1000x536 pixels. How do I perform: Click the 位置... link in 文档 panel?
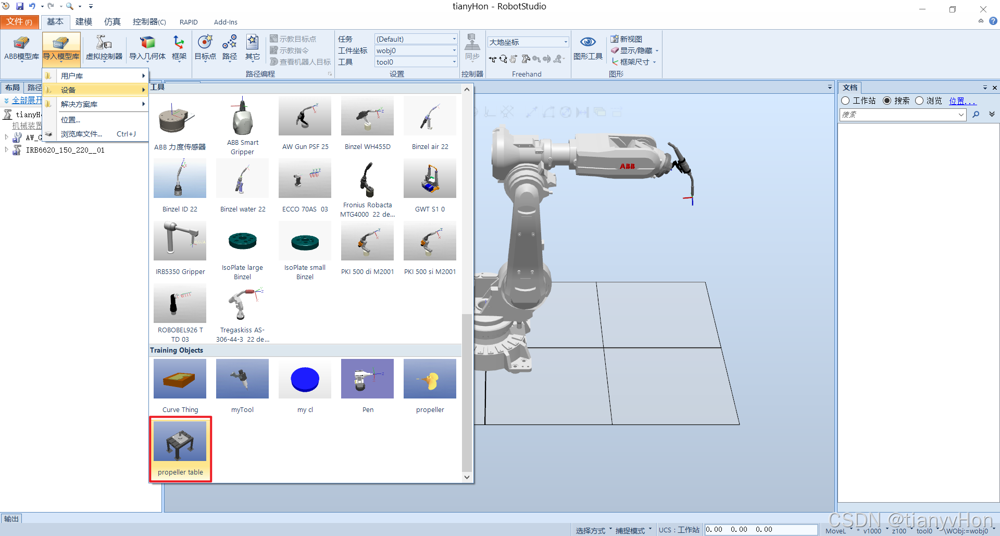962,101
